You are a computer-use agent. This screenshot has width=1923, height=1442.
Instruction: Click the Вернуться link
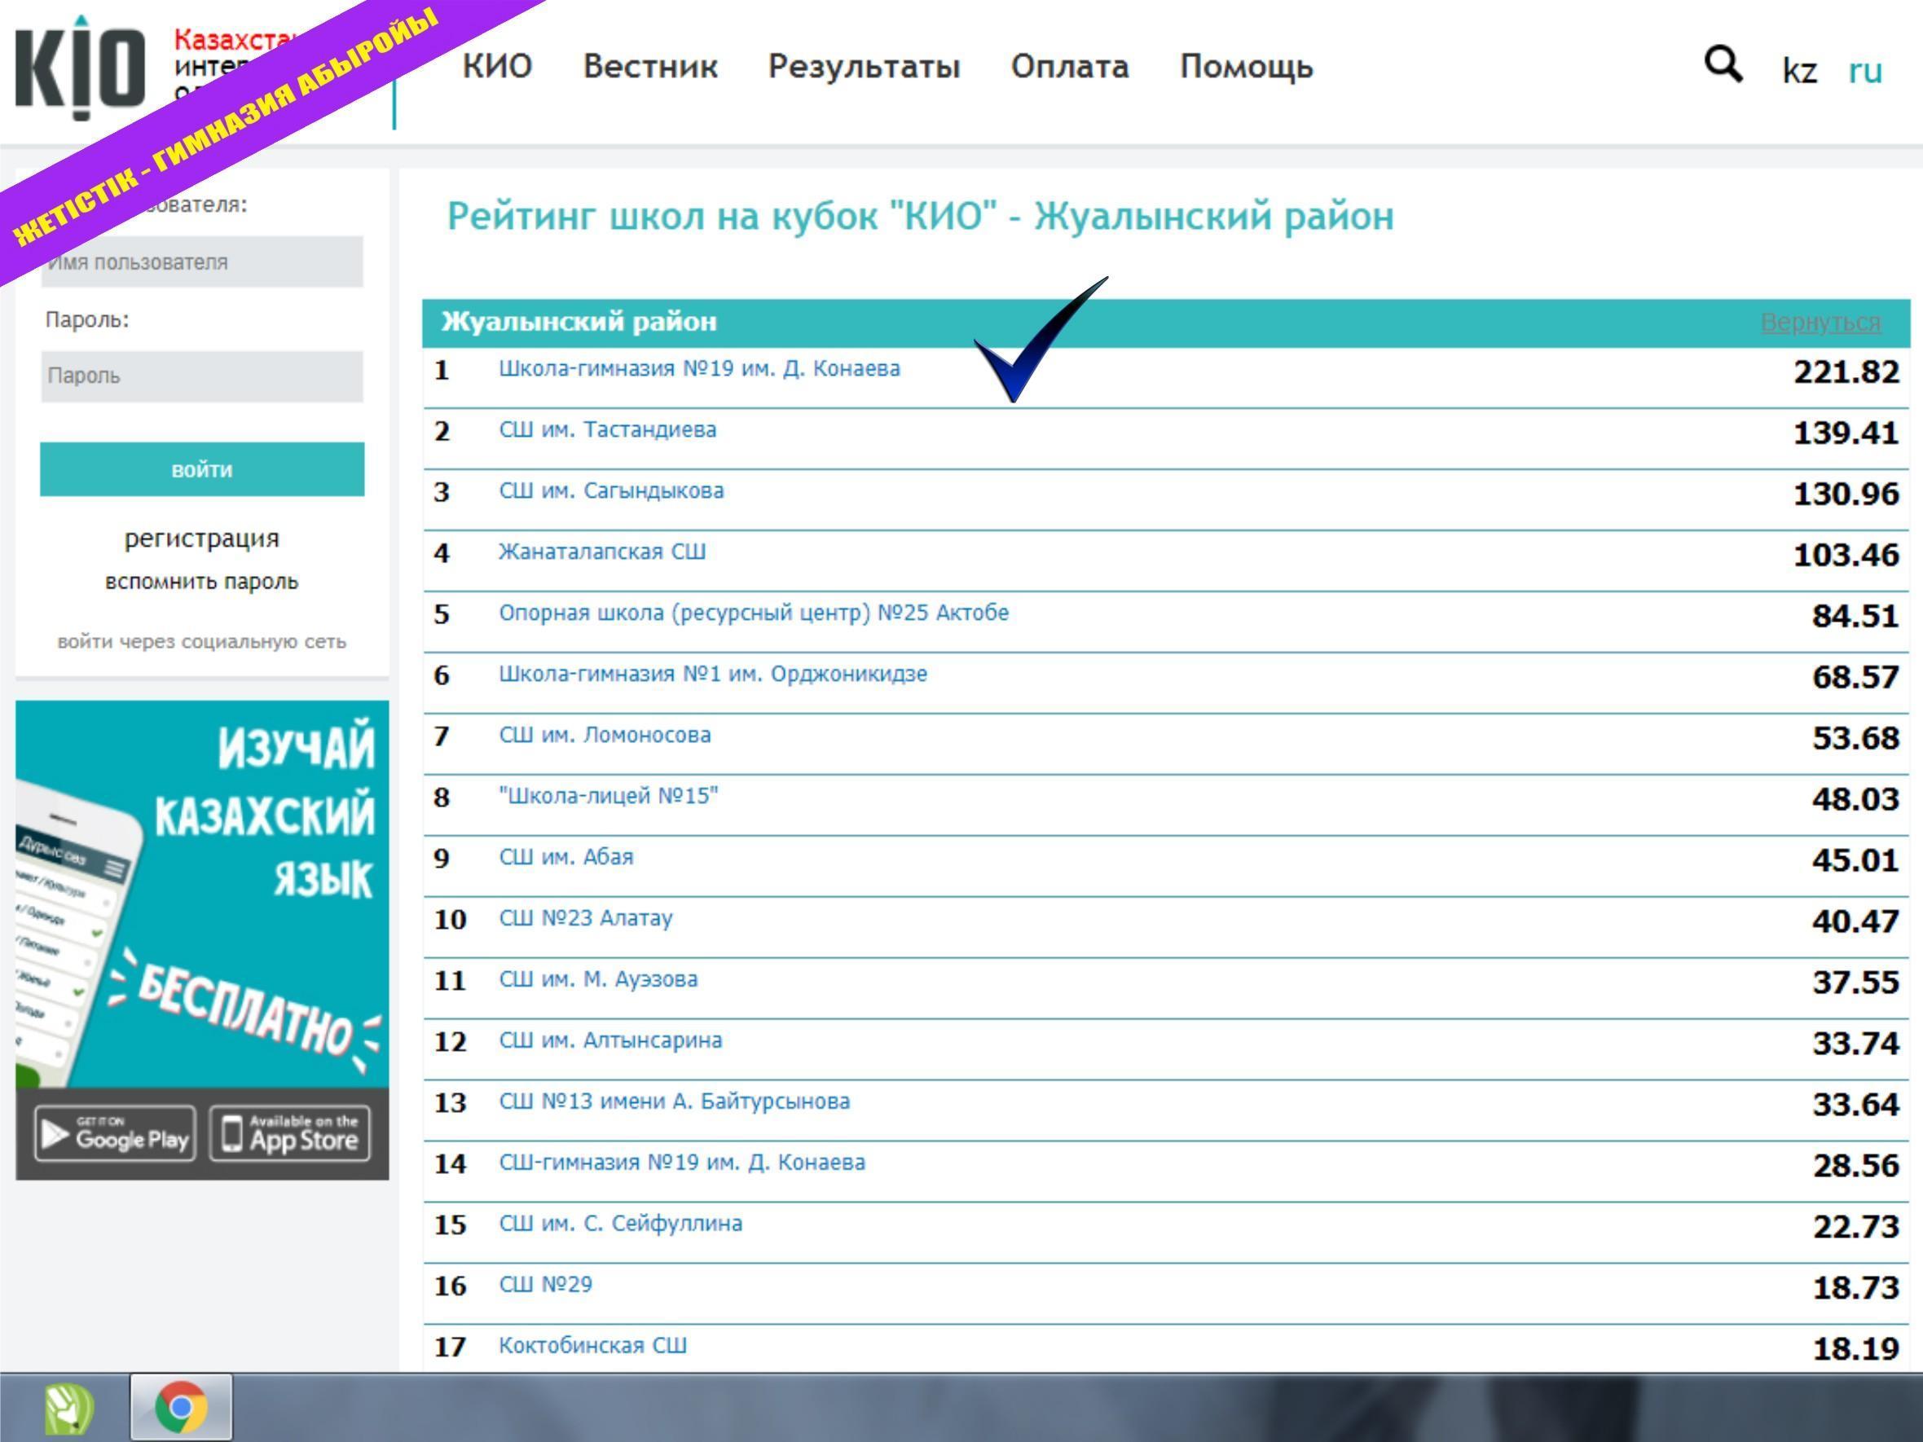(1820, 323)
